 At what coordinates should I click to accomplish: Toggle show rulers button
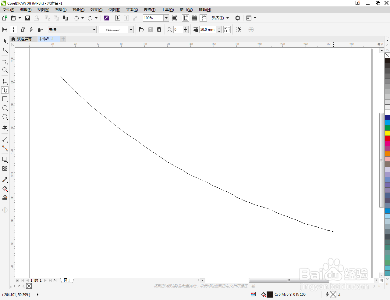[x=186, y=18]
